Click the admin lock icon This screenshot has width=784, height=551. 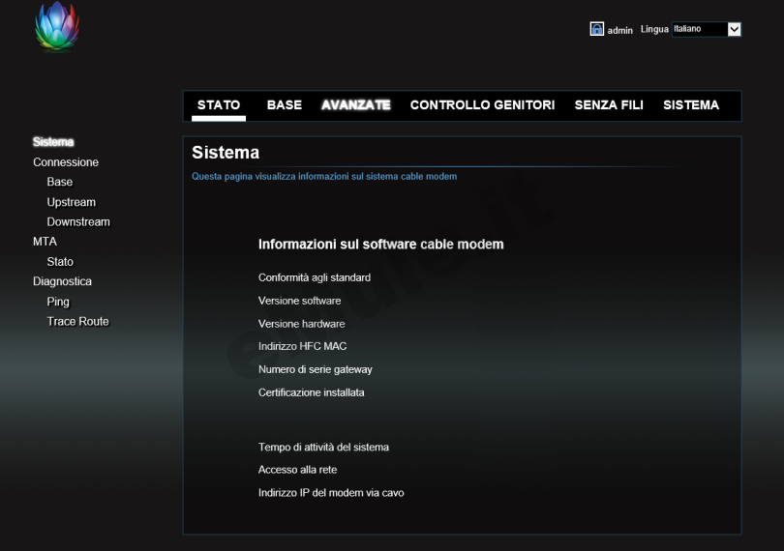596,29
